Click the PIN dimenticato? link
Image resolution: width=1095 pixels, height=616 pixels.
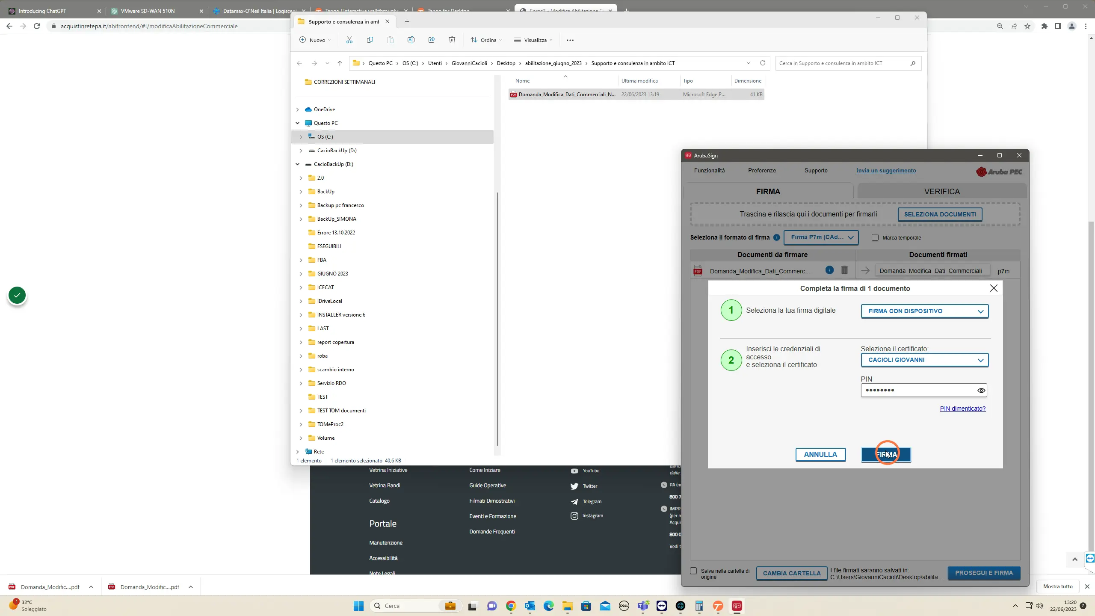(x=962, y=409)
